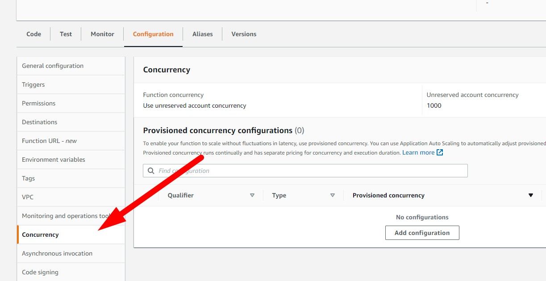Select the Asynchronous invocation section
Image resolution: width=546 pixels, height=281 pixels.
tap(57, 253)
